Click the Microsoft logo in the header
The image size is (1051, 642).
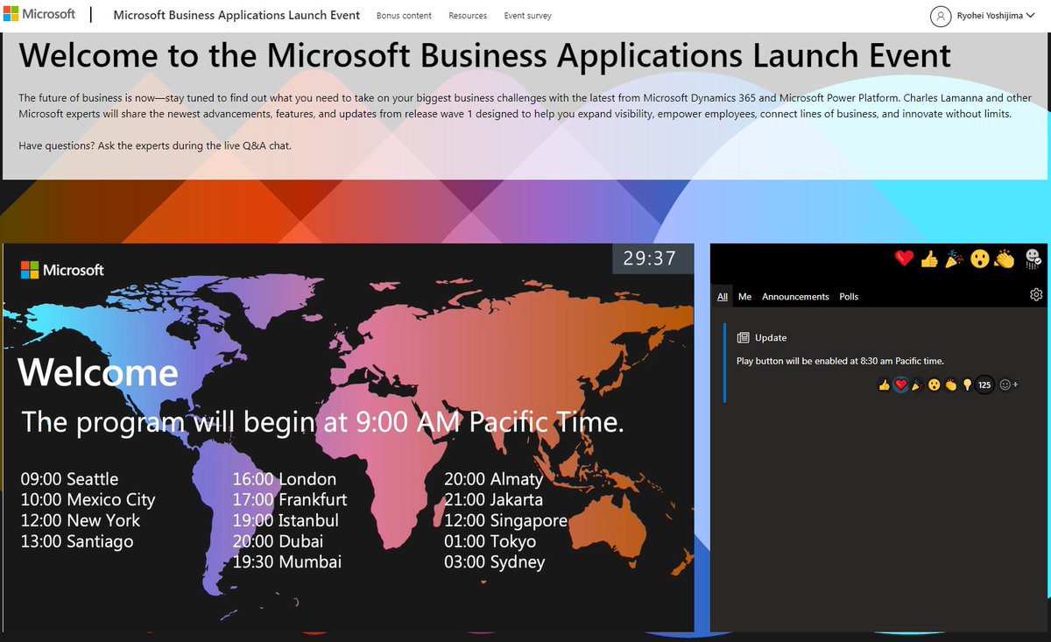coord(41,13)
